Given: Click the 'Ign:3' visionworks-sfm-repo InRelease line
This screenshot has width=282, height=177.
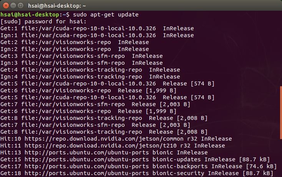Looking at the screenshot, I should click(x=81, y=63).
